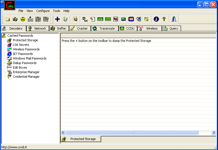Image resolution: width=218 pixels, height=150 pixels.
Task: Select Enterprise Manager in the tree
Action: 26,72
